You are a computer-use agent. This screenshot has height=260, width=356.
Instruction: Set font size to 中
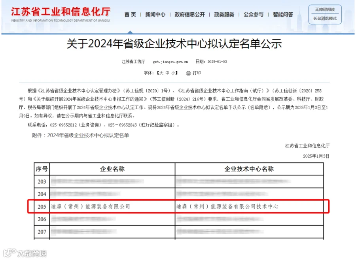167,73
